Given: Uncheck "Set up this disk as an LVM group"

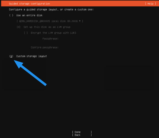Looking at the screenshot, I should [18, 27].
